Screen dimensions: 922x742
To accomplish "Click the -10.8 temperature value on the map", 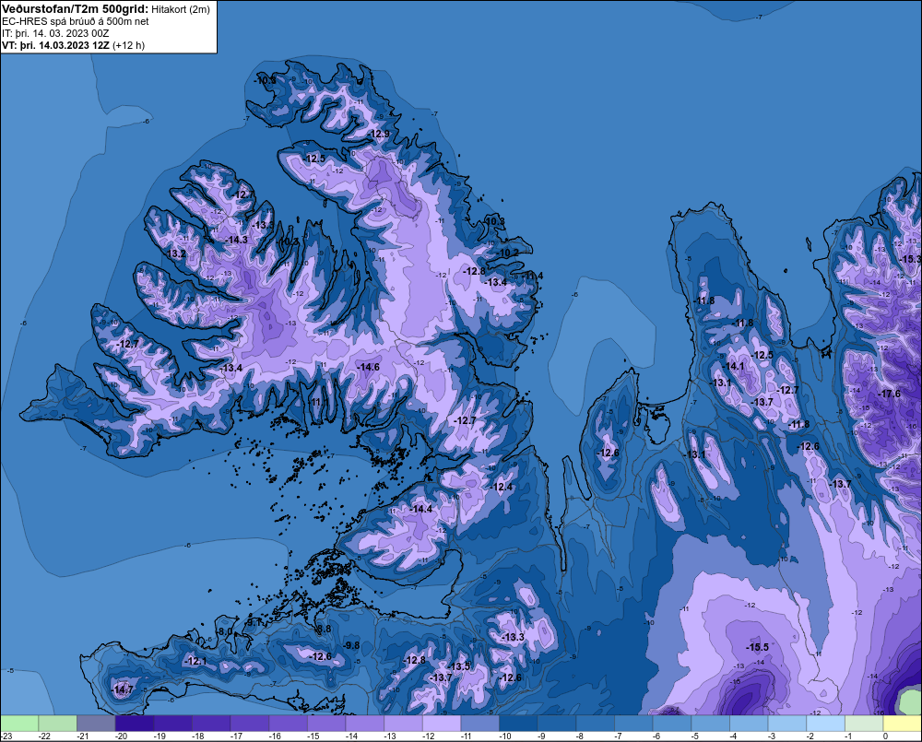I will (266, 80).
